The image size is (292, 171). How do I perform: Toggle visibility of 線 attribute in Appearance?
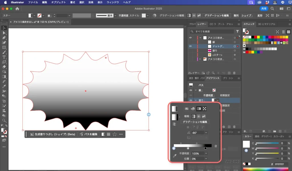[x=190, y=90]
